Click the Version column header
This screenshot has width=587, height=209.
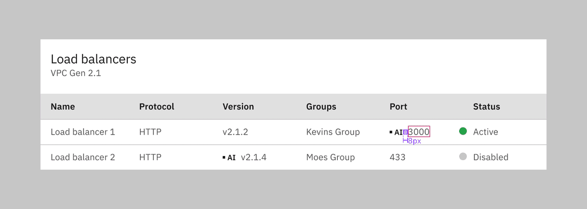click(238, 107)
